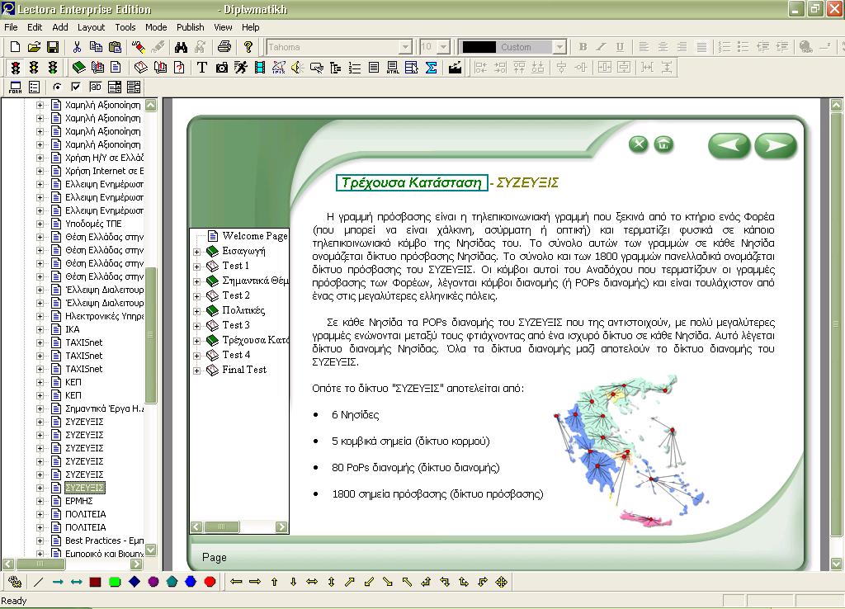The height and width of the screenshot is (609, 845).
Task: Create a new title with the blank page icon
Action: tap(16, 47)
